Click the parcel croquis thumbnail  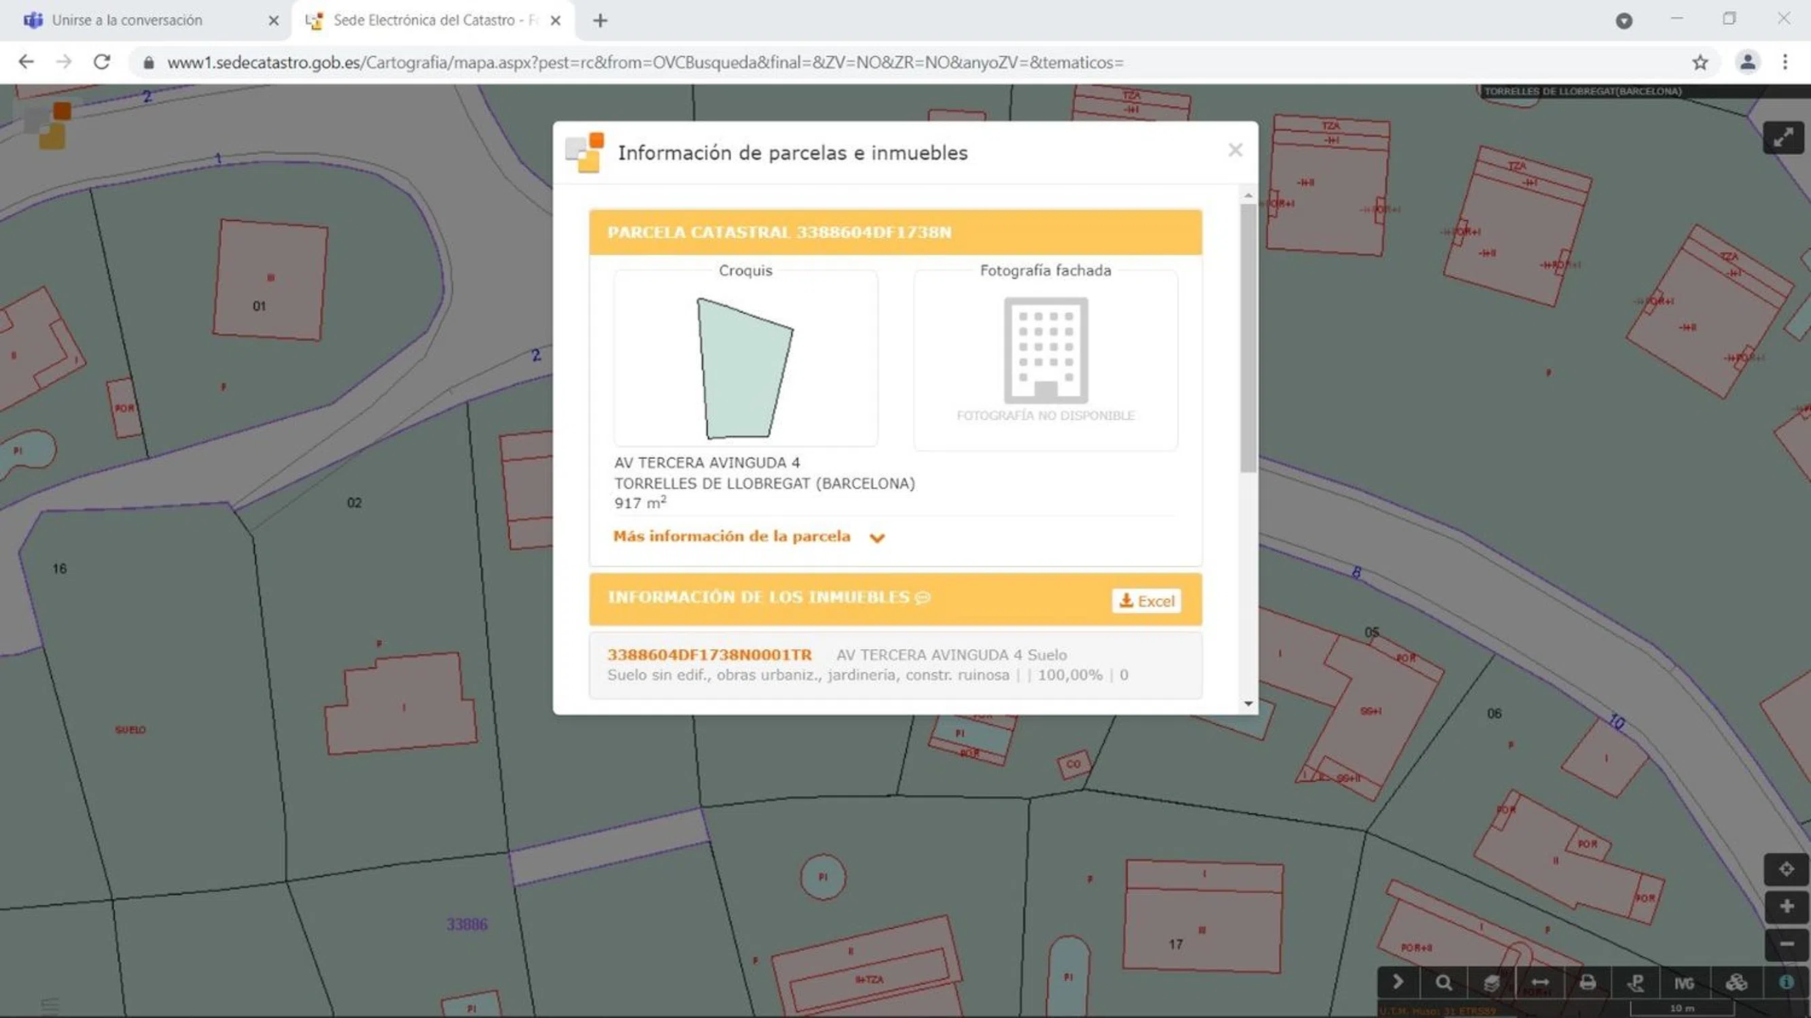point(745,366)
